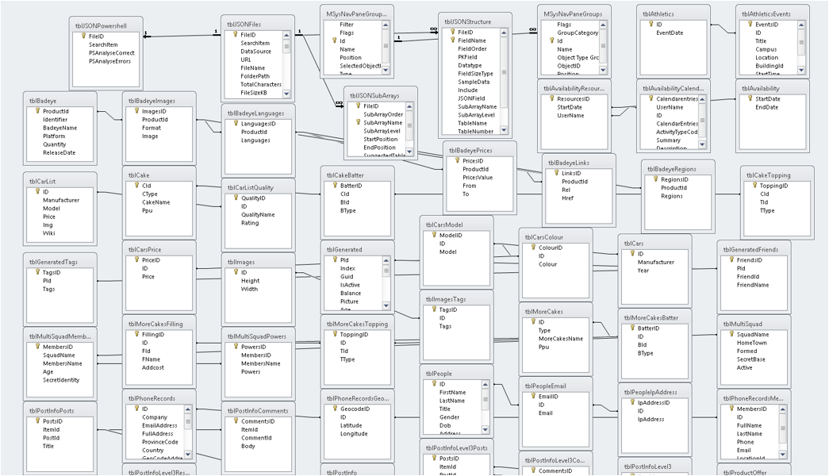Select the HomeTown field in tblMultiSquad
Screen dimensions: 829x476
coord(752,344)
